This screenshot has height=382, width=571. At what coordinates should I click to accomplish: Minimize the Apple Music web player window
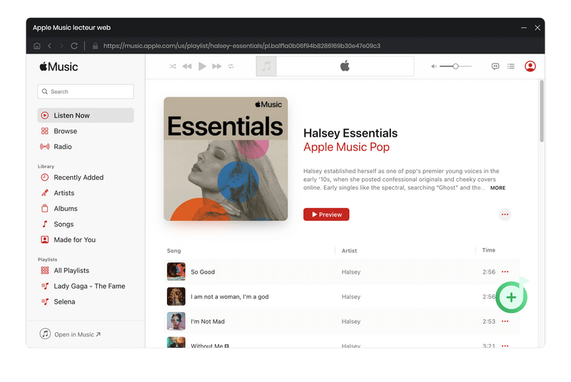524,28
